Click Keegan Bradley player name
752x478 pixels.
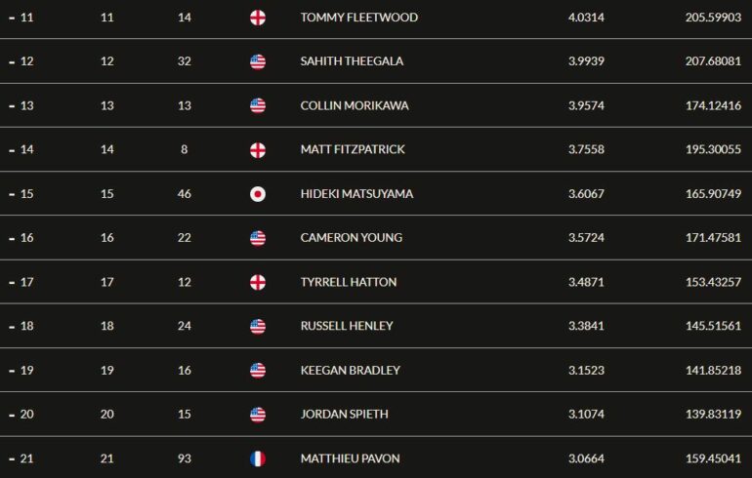pos(350,370)
